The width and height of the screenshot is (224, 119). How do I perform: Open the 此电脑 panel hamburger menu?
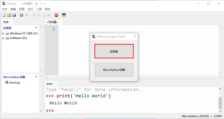pos(36,28)
